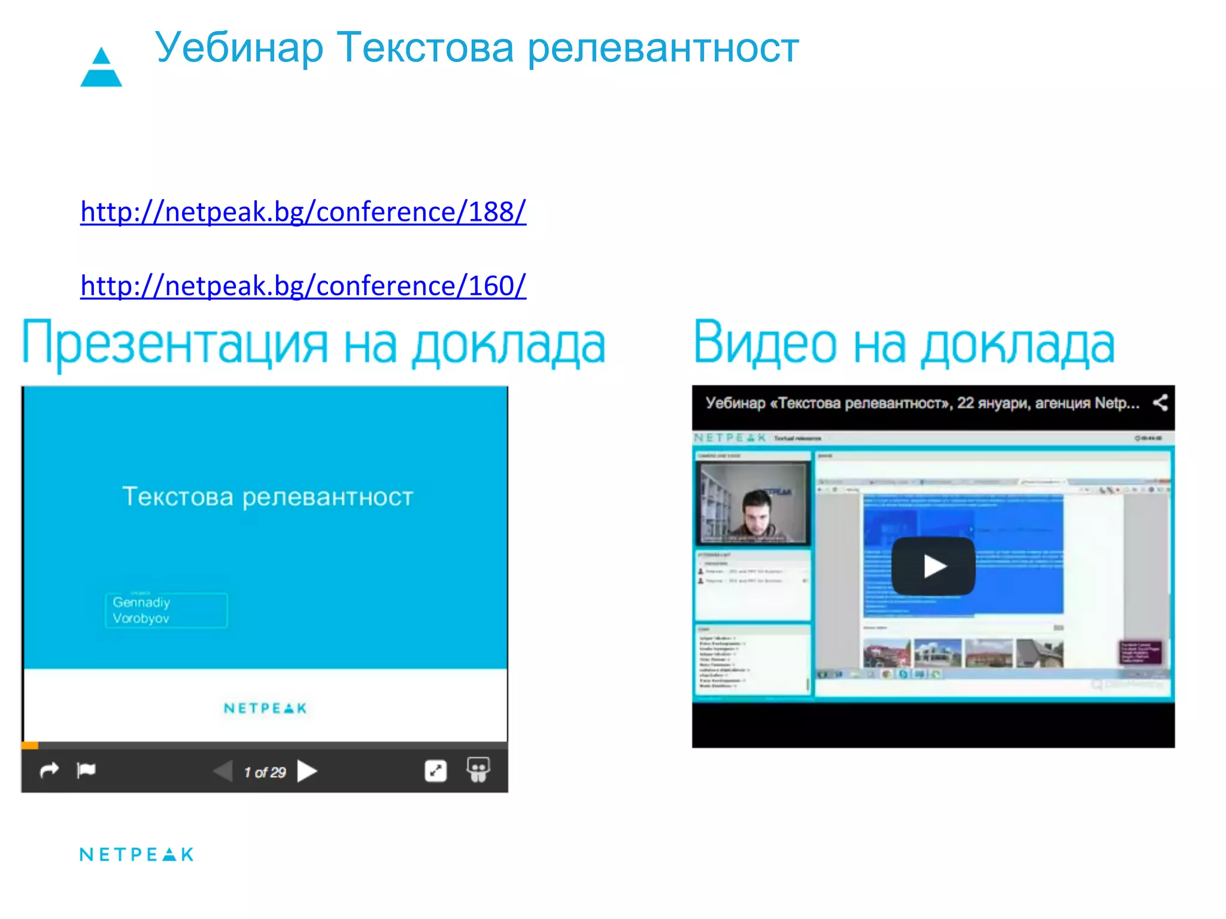Click the flag icon in slide player
This screenshot has height=919, width=1226.
tap(86, 770)
